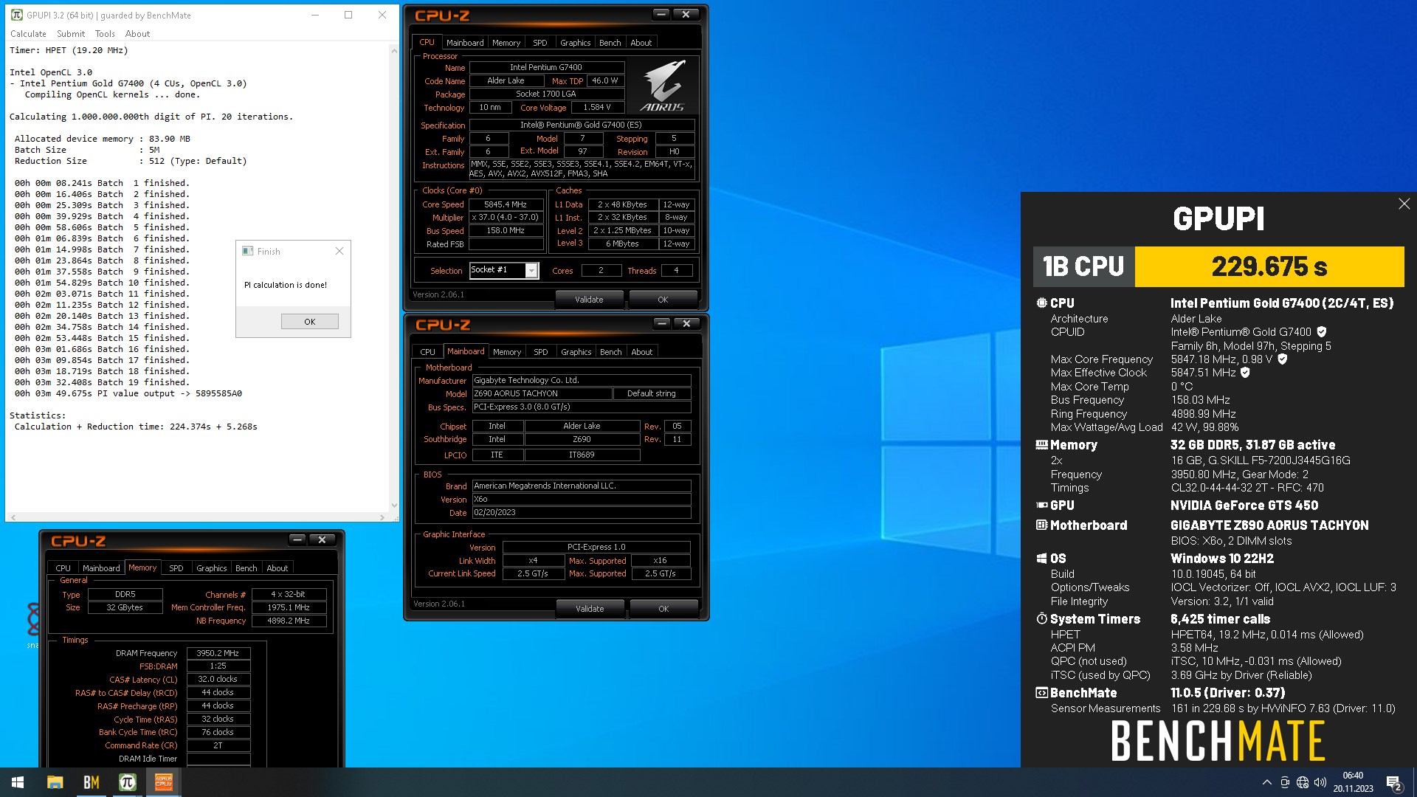
Task: Switch to Memory tab in top CPU-Z window
Action: [506, 43]
